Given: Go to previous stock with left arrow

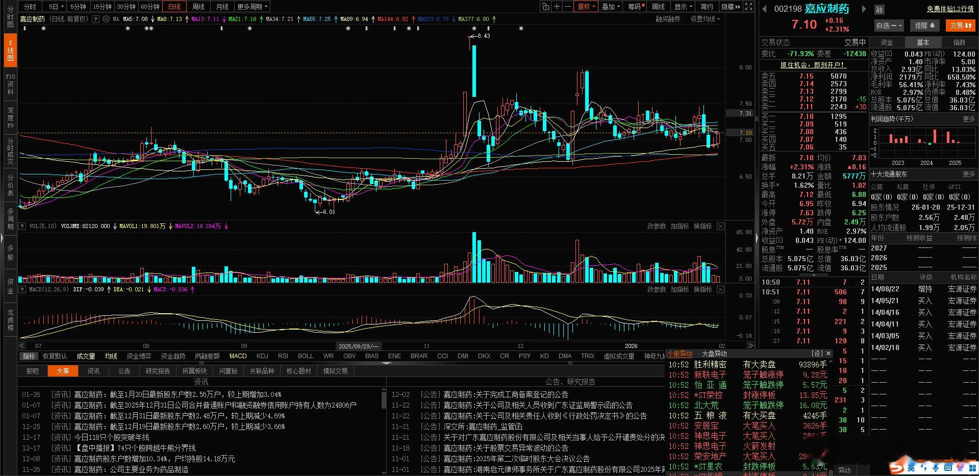Looking at the screenshot, I should 765,9.
